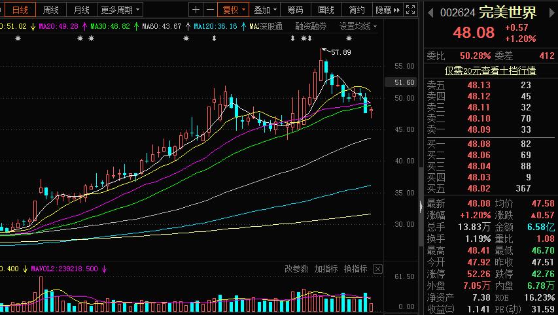This screenshot has height=315, width=558.
Task: Toggle the 筹码 chip distribution view
Action: click(295, 10)
